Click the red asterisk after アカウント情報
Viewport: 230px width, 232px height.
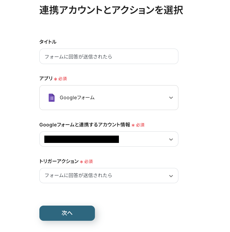point(133,125)
